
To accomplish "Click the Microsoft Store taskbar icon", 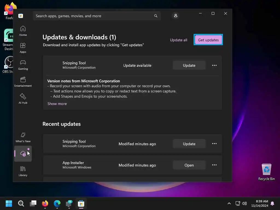I will tap(81, 203).
